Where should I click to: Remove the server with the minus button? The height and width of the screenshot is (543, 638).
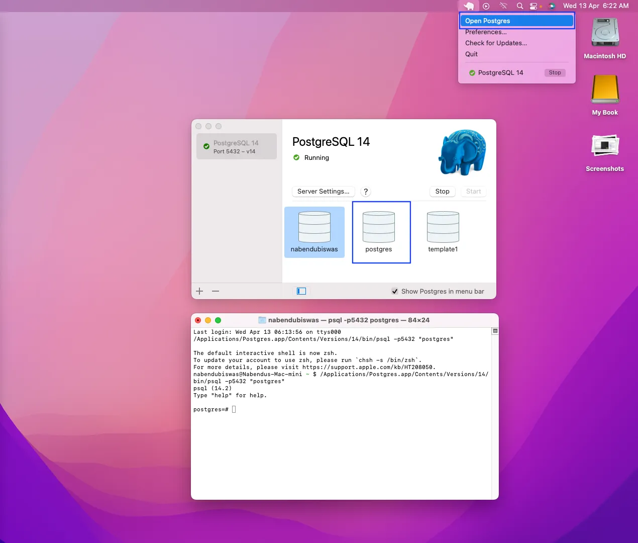[x=216, y=291]
